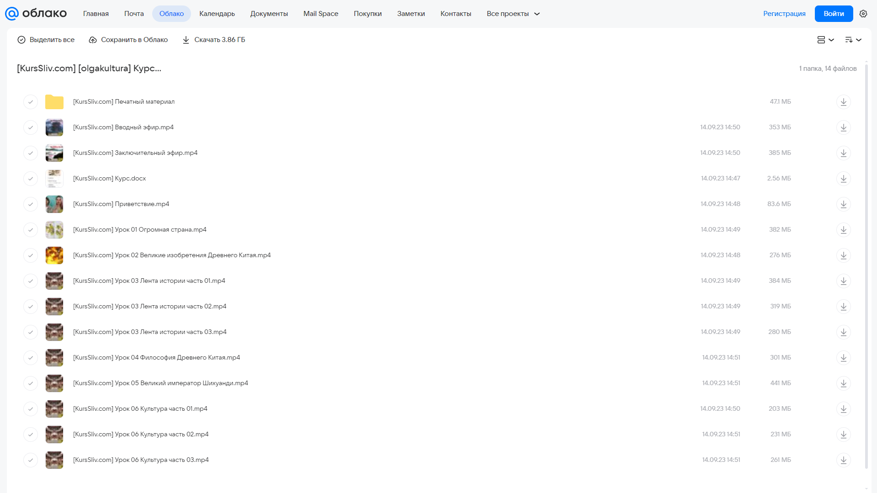This screenshot has height=493, width=877.
Task: Click Сохранить в Облако
Action: tap(128, 40)
